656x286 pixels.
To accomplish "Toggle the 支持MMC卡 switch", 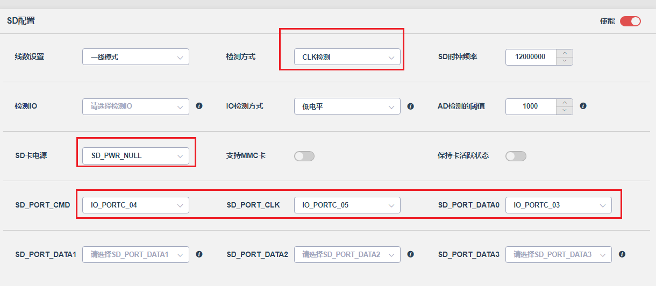I will tap(304, 156).
